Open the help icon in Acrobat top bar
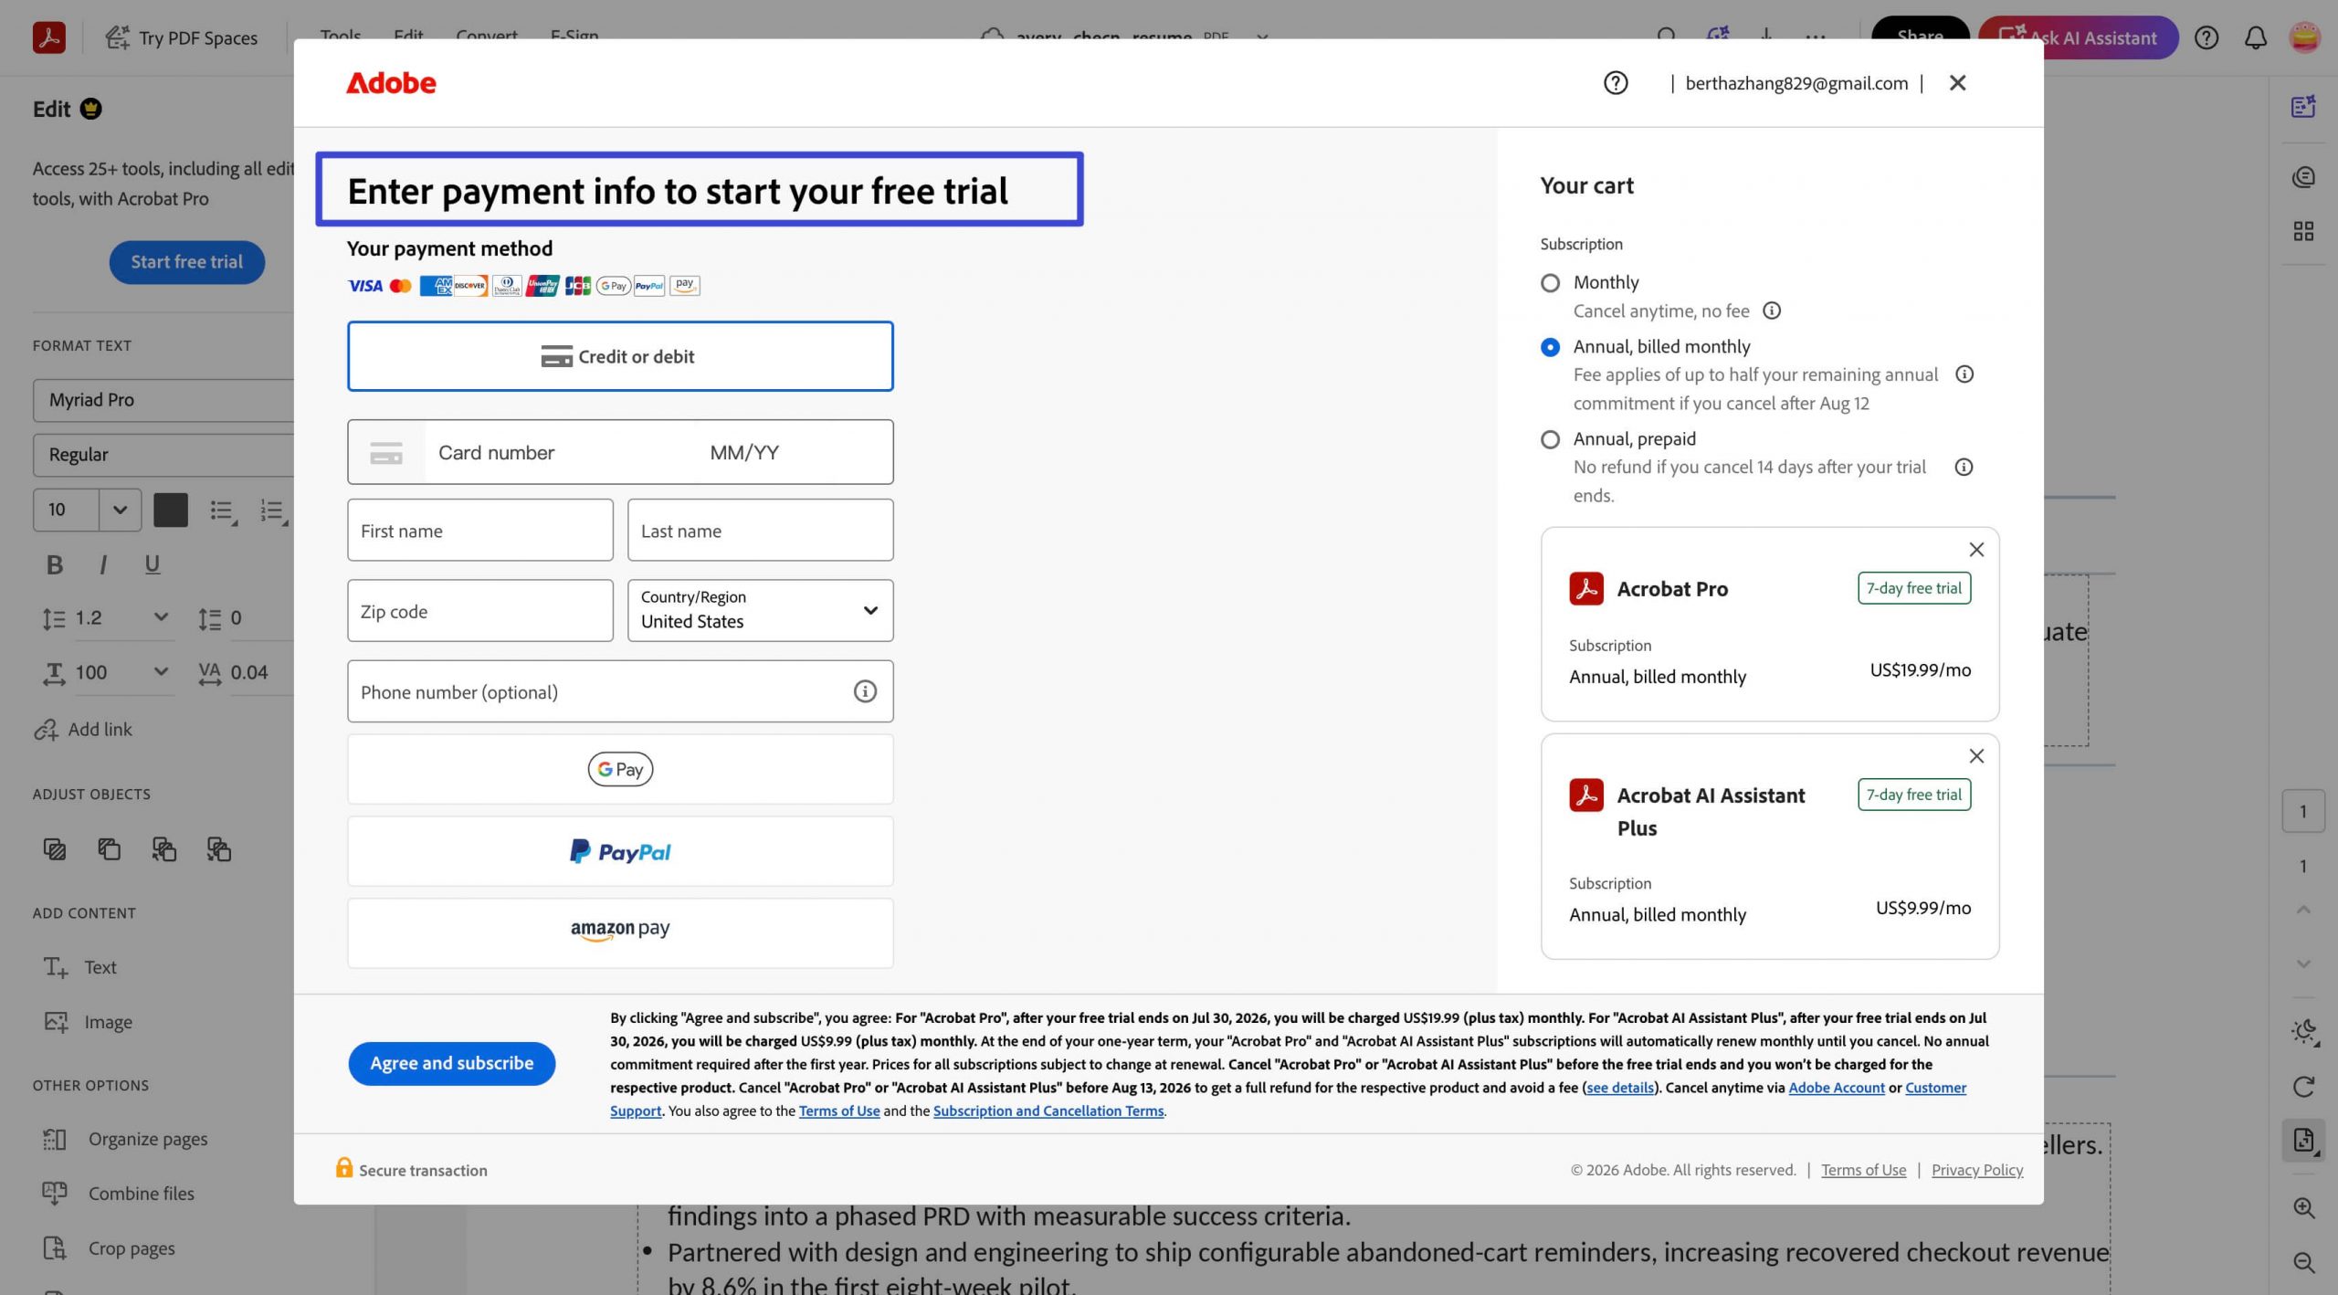Viewport: 2338px width, 1295px height. [2206, 37]
